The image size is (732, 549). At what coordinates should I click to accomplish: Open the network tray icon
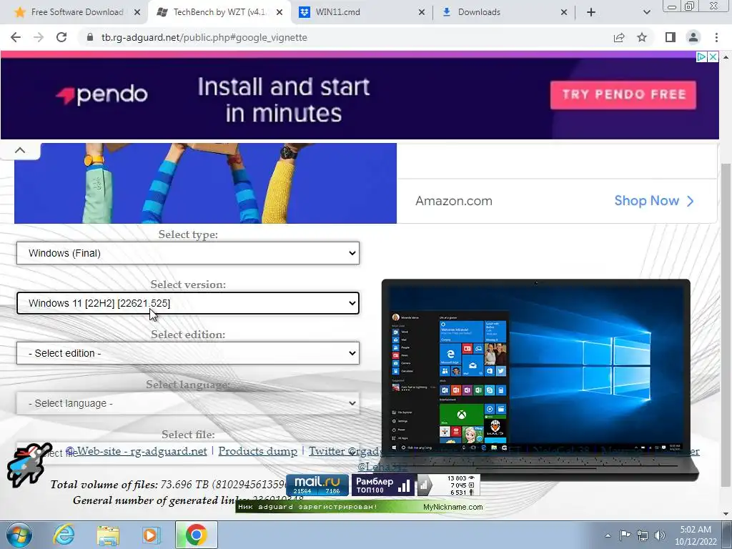[x=643, y=535]
